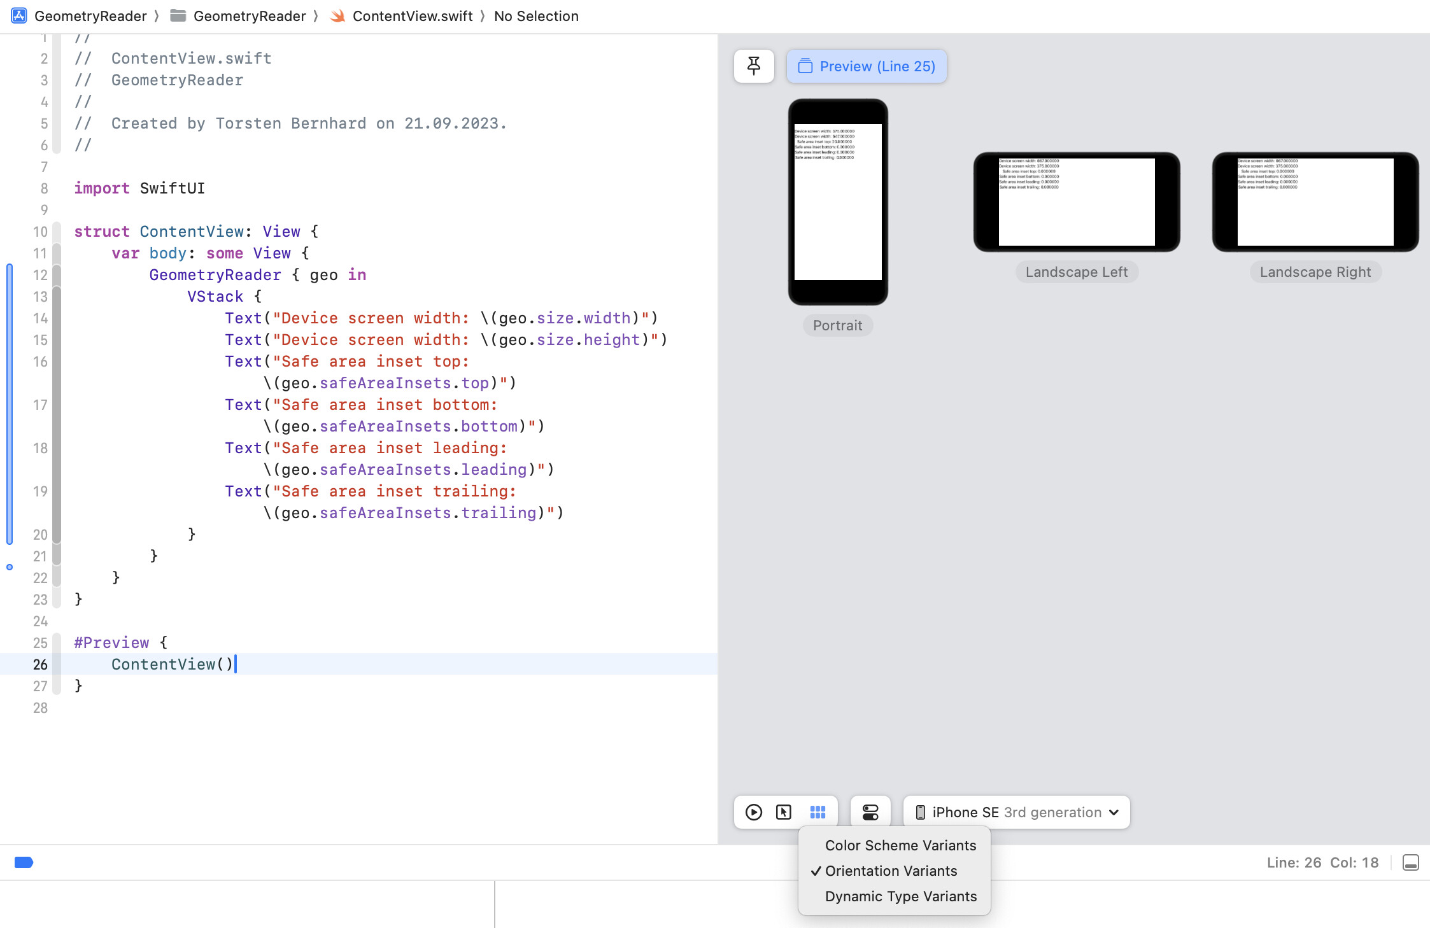Click the Landscape Left label
The width and height of the screenshot is (1430, 928).
coord(1077,272)
